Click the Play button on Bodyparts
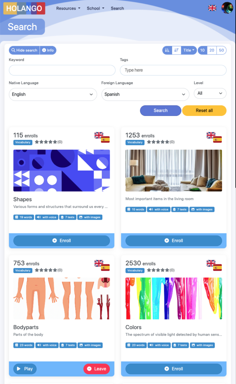 [x=25, y=369]
